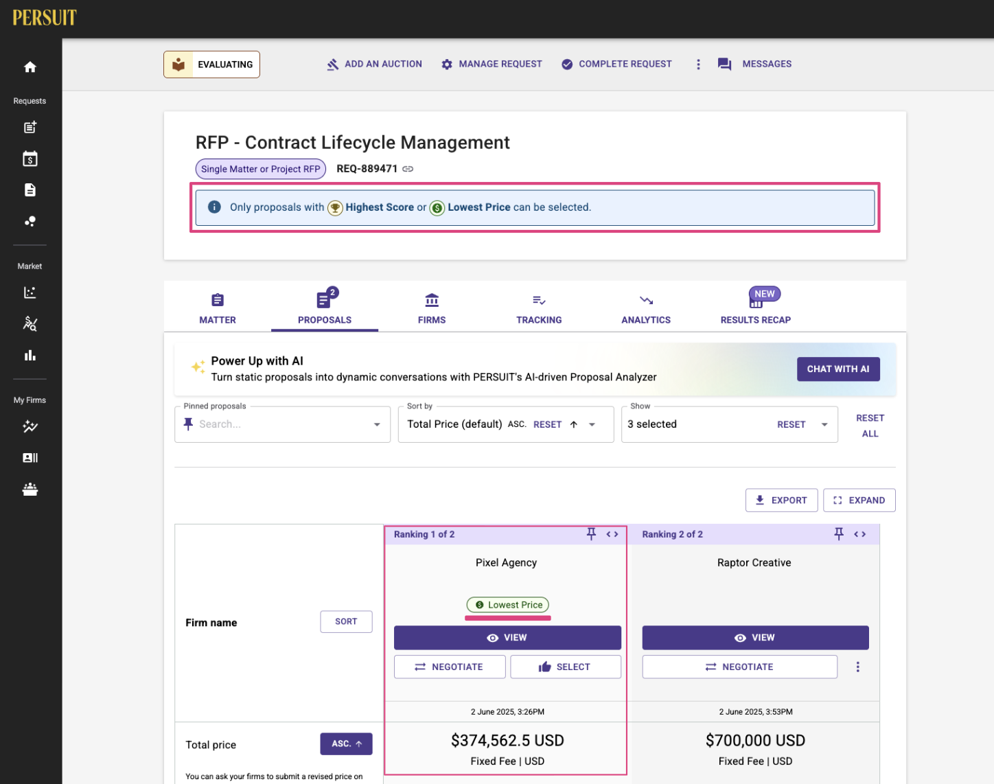994x784 pixels.
Task: Click the move arrows on Ranking 1 of 2
Action: [612, 534]
